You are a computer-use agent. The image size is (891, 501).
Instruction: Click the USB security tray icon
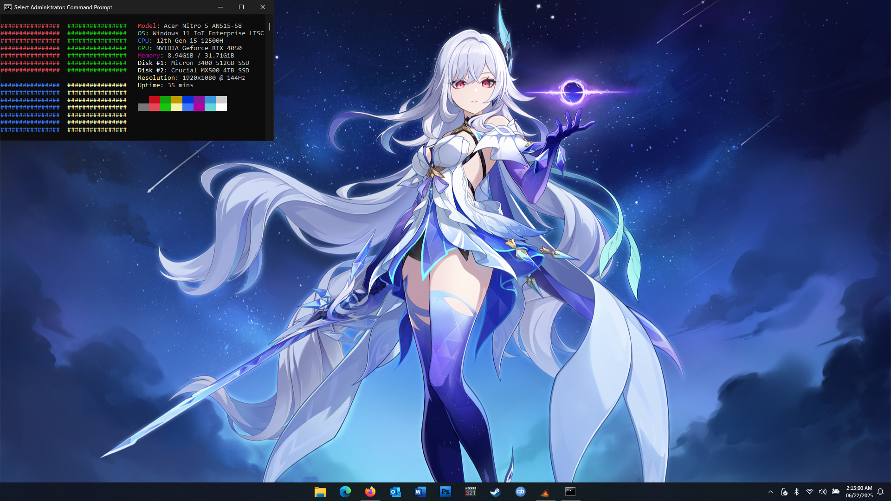pyautogui.click(x=784, y=492)
